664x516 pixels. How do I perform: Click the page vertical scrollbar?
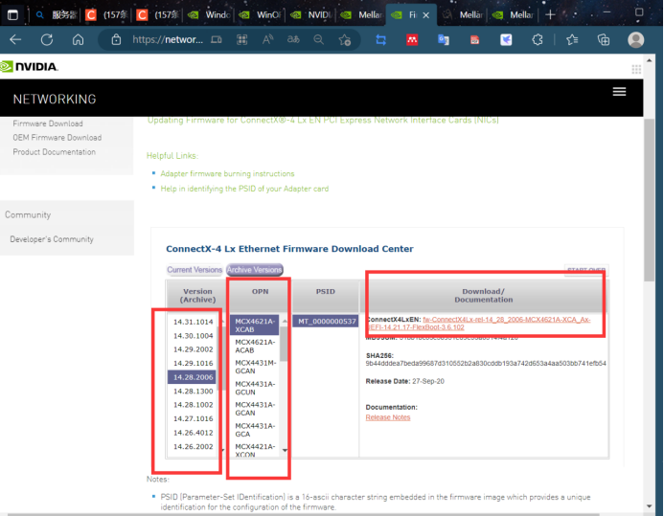(650, 200)
